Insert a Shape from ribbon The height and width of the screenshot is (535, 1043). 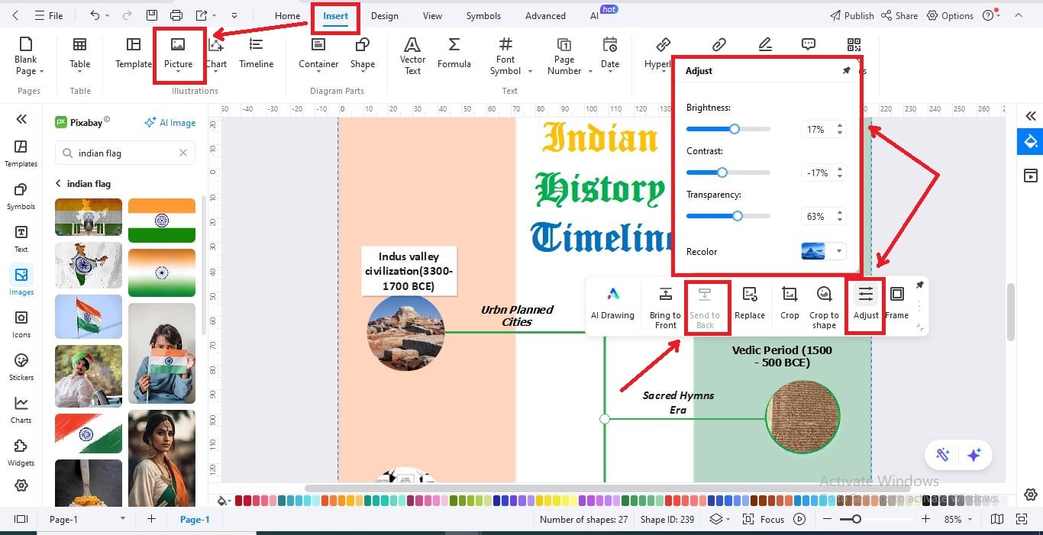click(363, 53)
